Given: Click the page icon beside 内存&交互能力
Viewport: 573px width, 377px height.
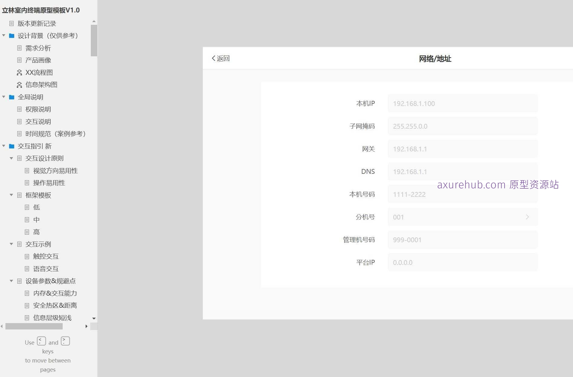Looking at the screenshot, I should pos(27,293).
